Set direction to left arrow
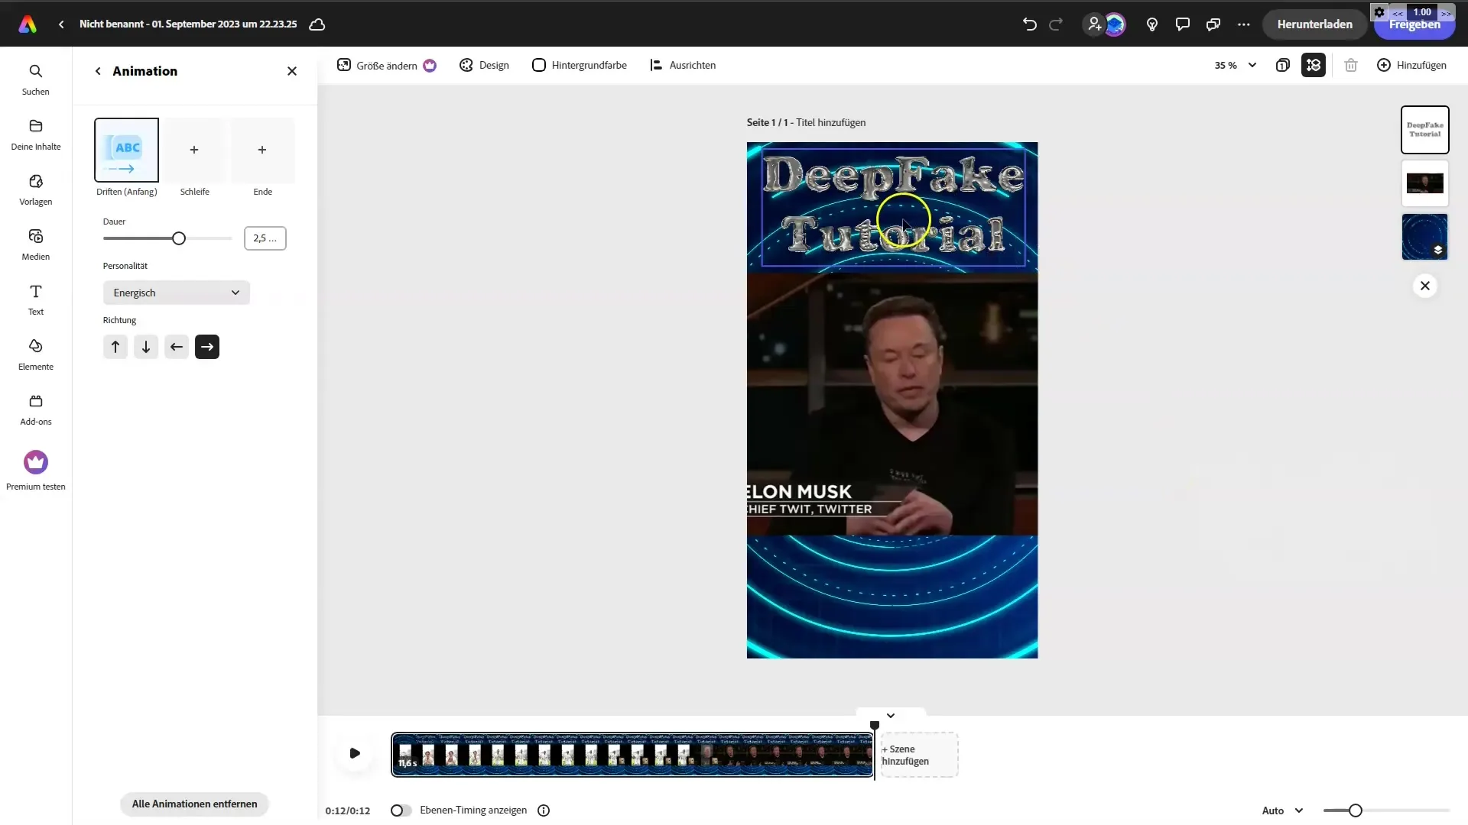The height and width of the screenshot is (825, 1468). [177, 347]
